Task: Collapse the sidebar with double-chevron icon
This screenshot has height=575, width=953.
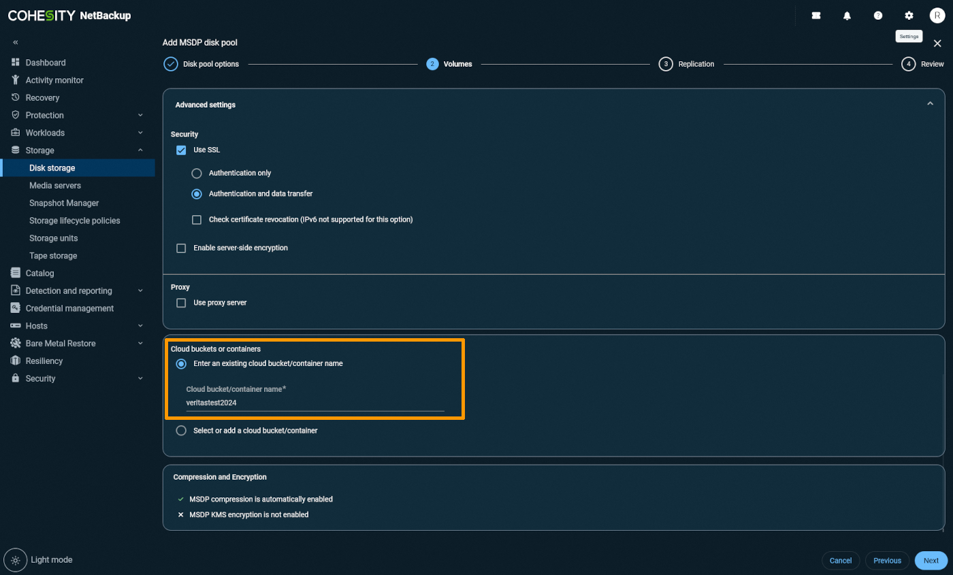Action: [x=16, y=42]
